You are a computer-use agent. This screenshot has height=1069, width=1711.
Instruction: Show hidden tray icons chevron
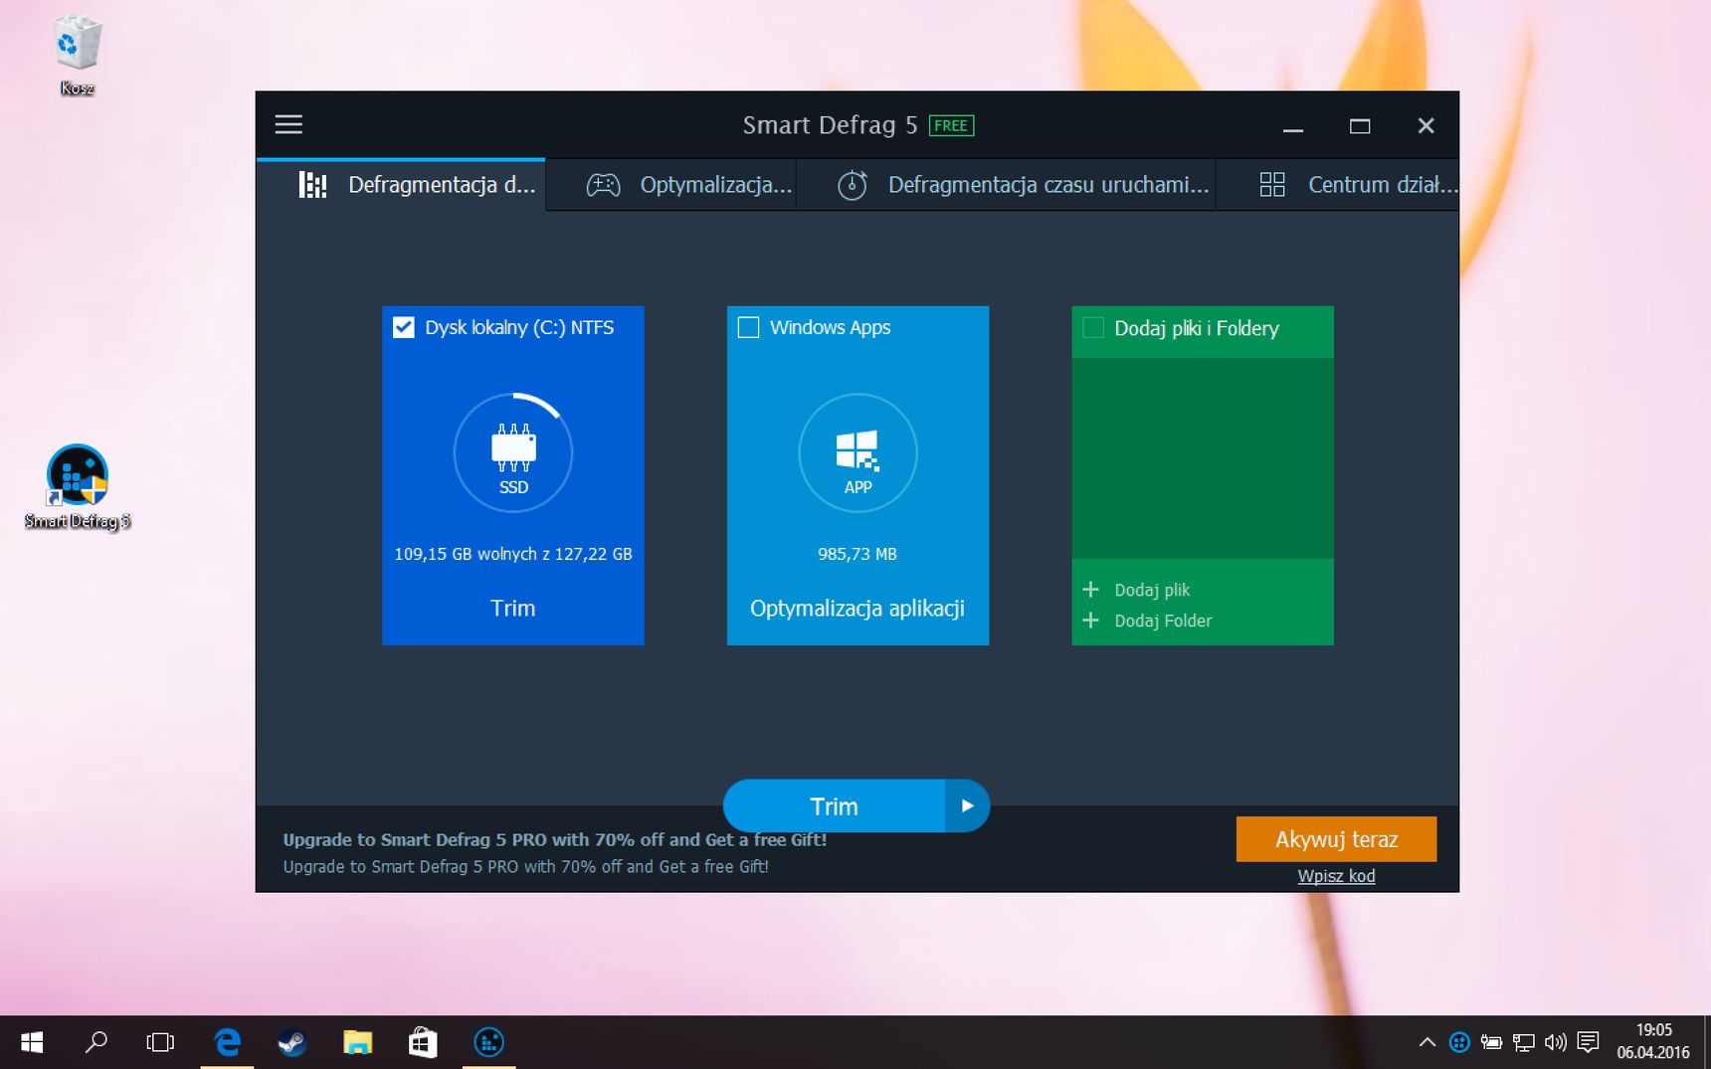point(1426,1042)
